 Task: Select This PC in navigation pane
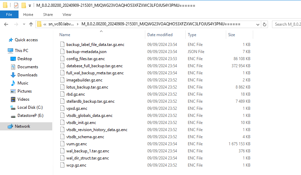[x=22, y=51]
